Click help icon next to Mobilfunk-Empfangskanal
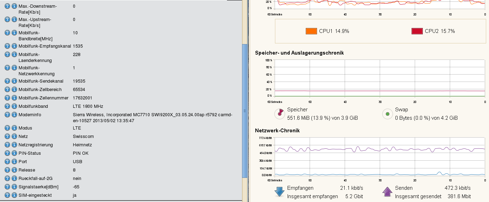Screen dimensions: 489x202 pos(7,46)
